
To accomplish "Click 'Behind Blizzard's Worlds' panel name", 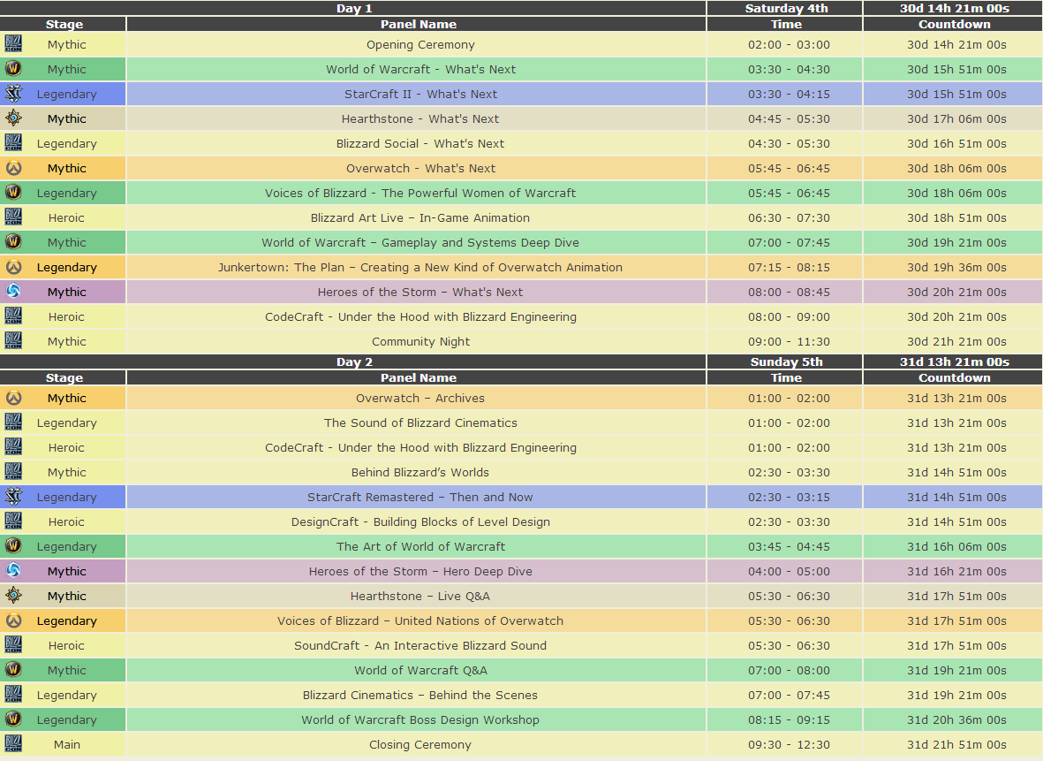I will [420, 472].
